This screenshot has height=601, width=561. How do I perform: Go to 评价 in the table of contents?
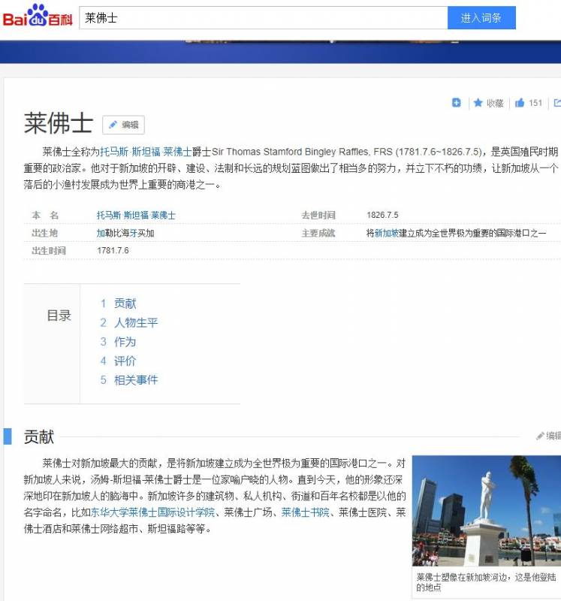point(125,361)
